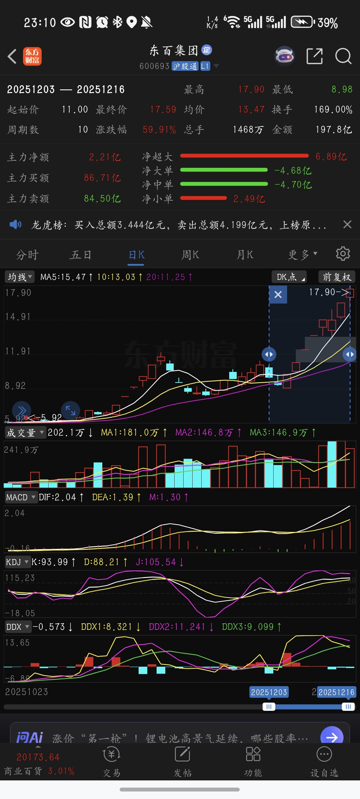Viewport: 360px width, 799px height.
Task: Grab the right range handle on the K-line chart
Action: (350, 354)
